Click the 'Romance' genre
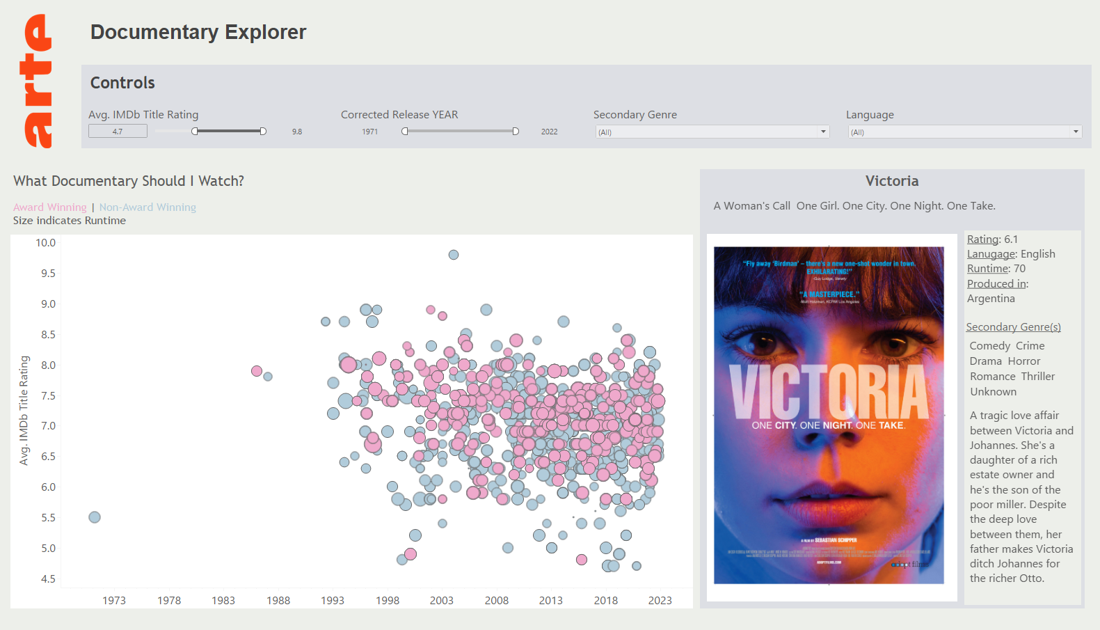This screenshot has width=1100, height=630. point(993,377)
